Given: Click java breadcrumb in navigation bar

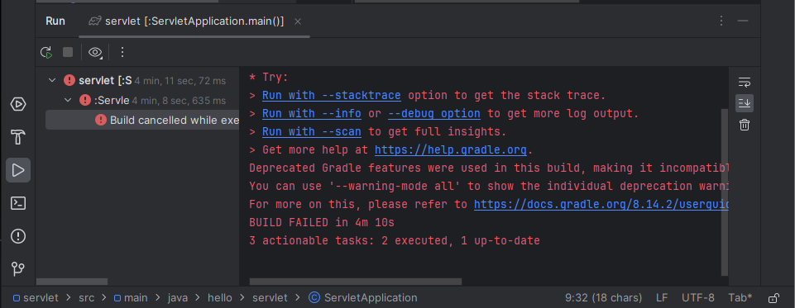Looking at the screenshot, I should (x=178, y=298).
